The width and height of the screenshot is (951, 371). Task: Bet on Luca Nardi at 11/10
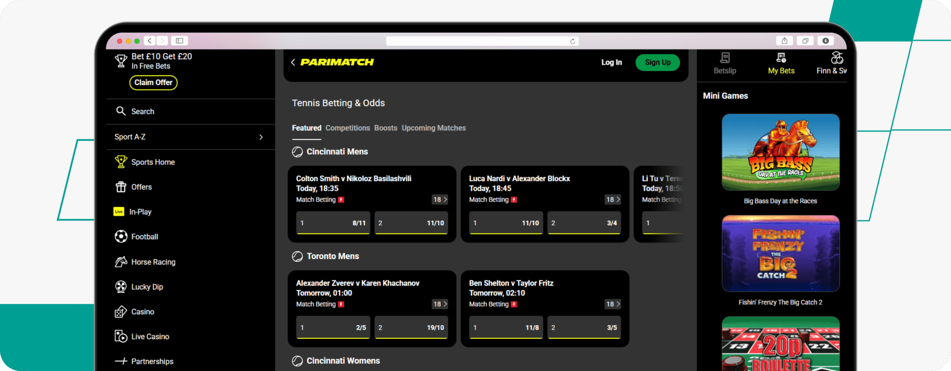(506, 223)
